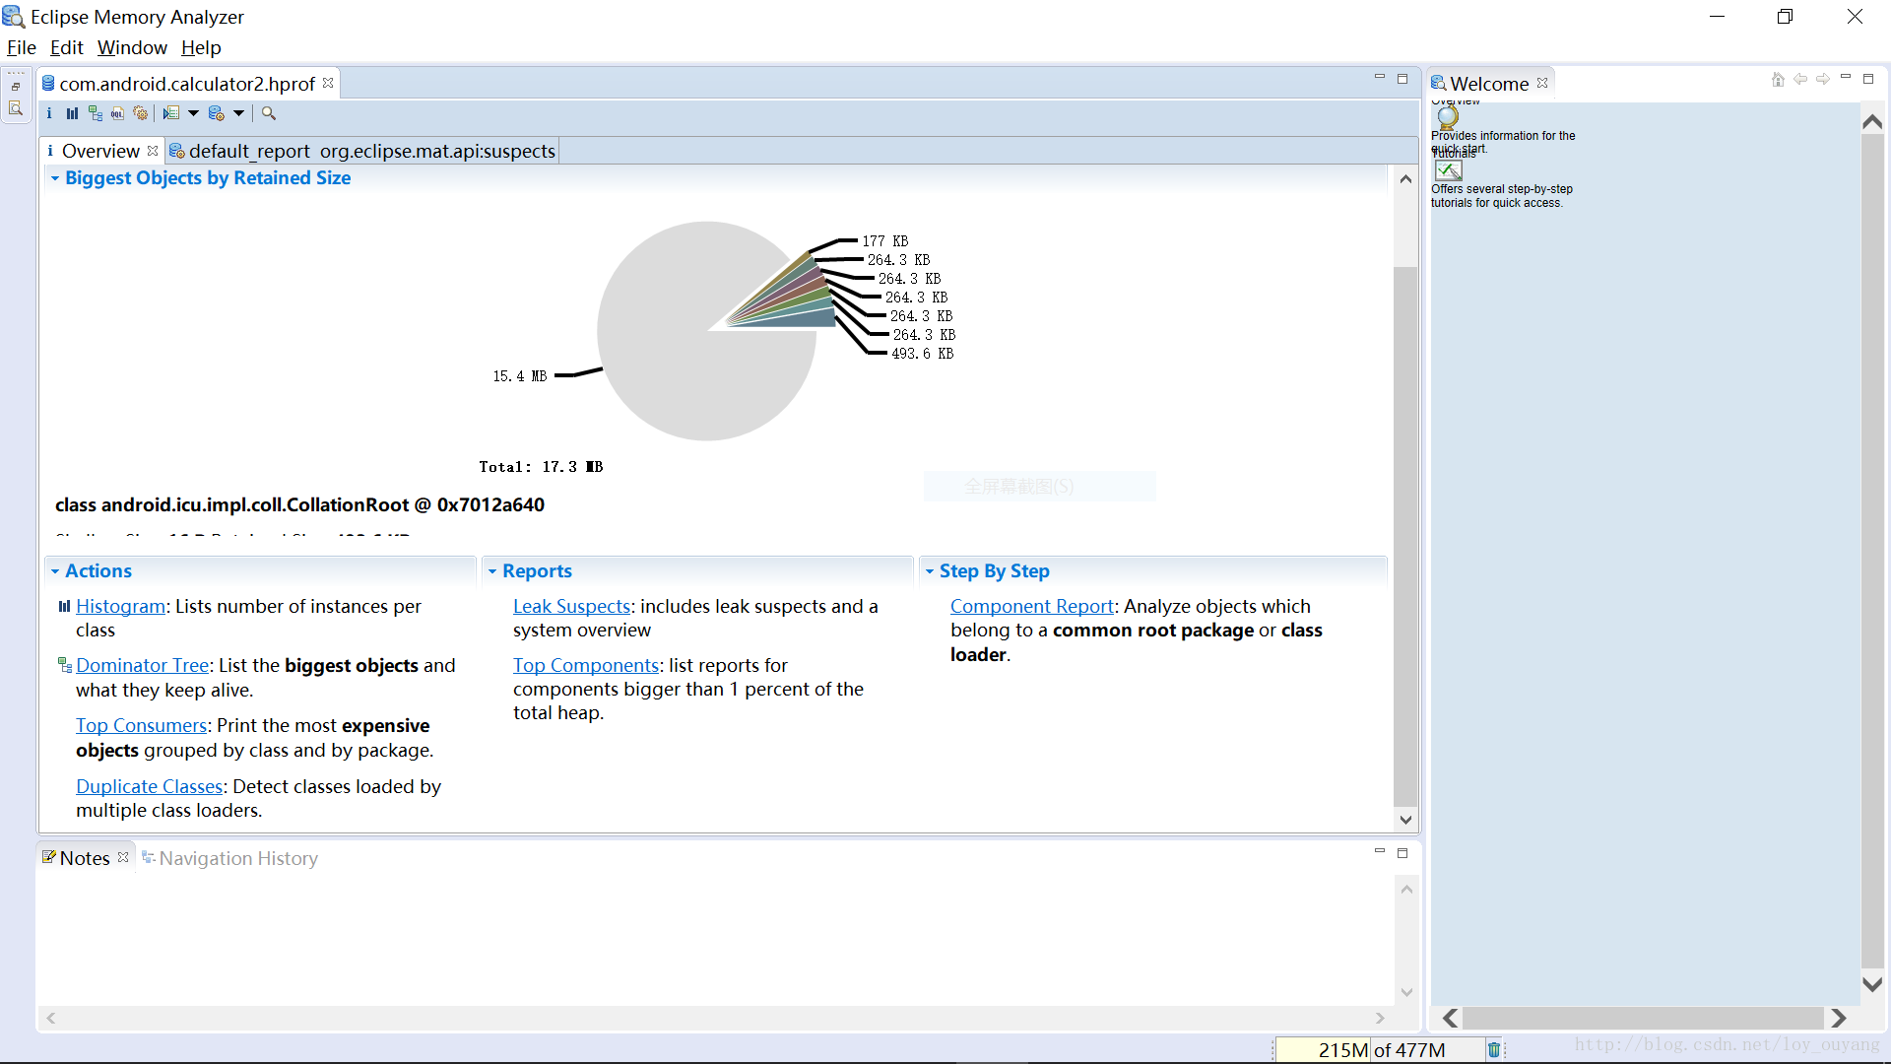Open the OQL query editor icon
1891x1064 pixels.
pyautogui.click(x=117, y=113)
